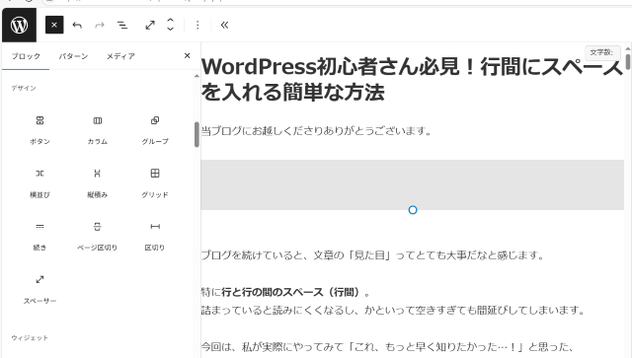632x358 pixels.
Task: Insert a スペーサー block
Action: (39, 289)
